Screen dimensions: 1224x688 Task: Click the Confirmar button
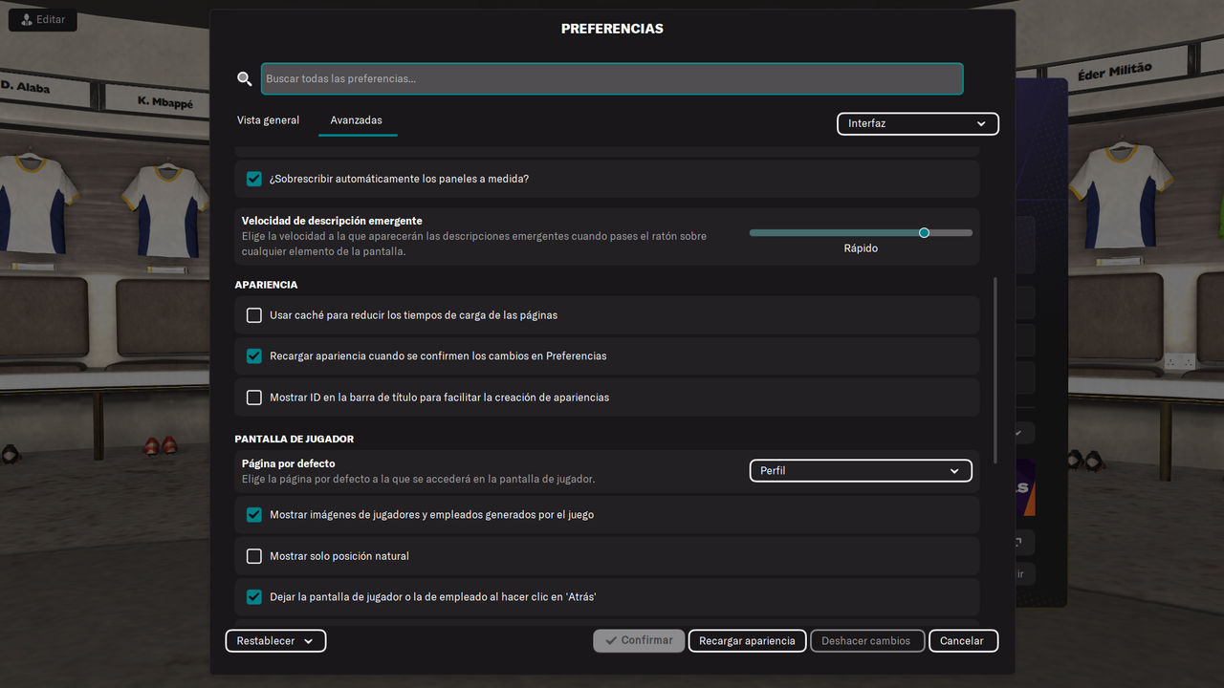[x=639, y=640]
